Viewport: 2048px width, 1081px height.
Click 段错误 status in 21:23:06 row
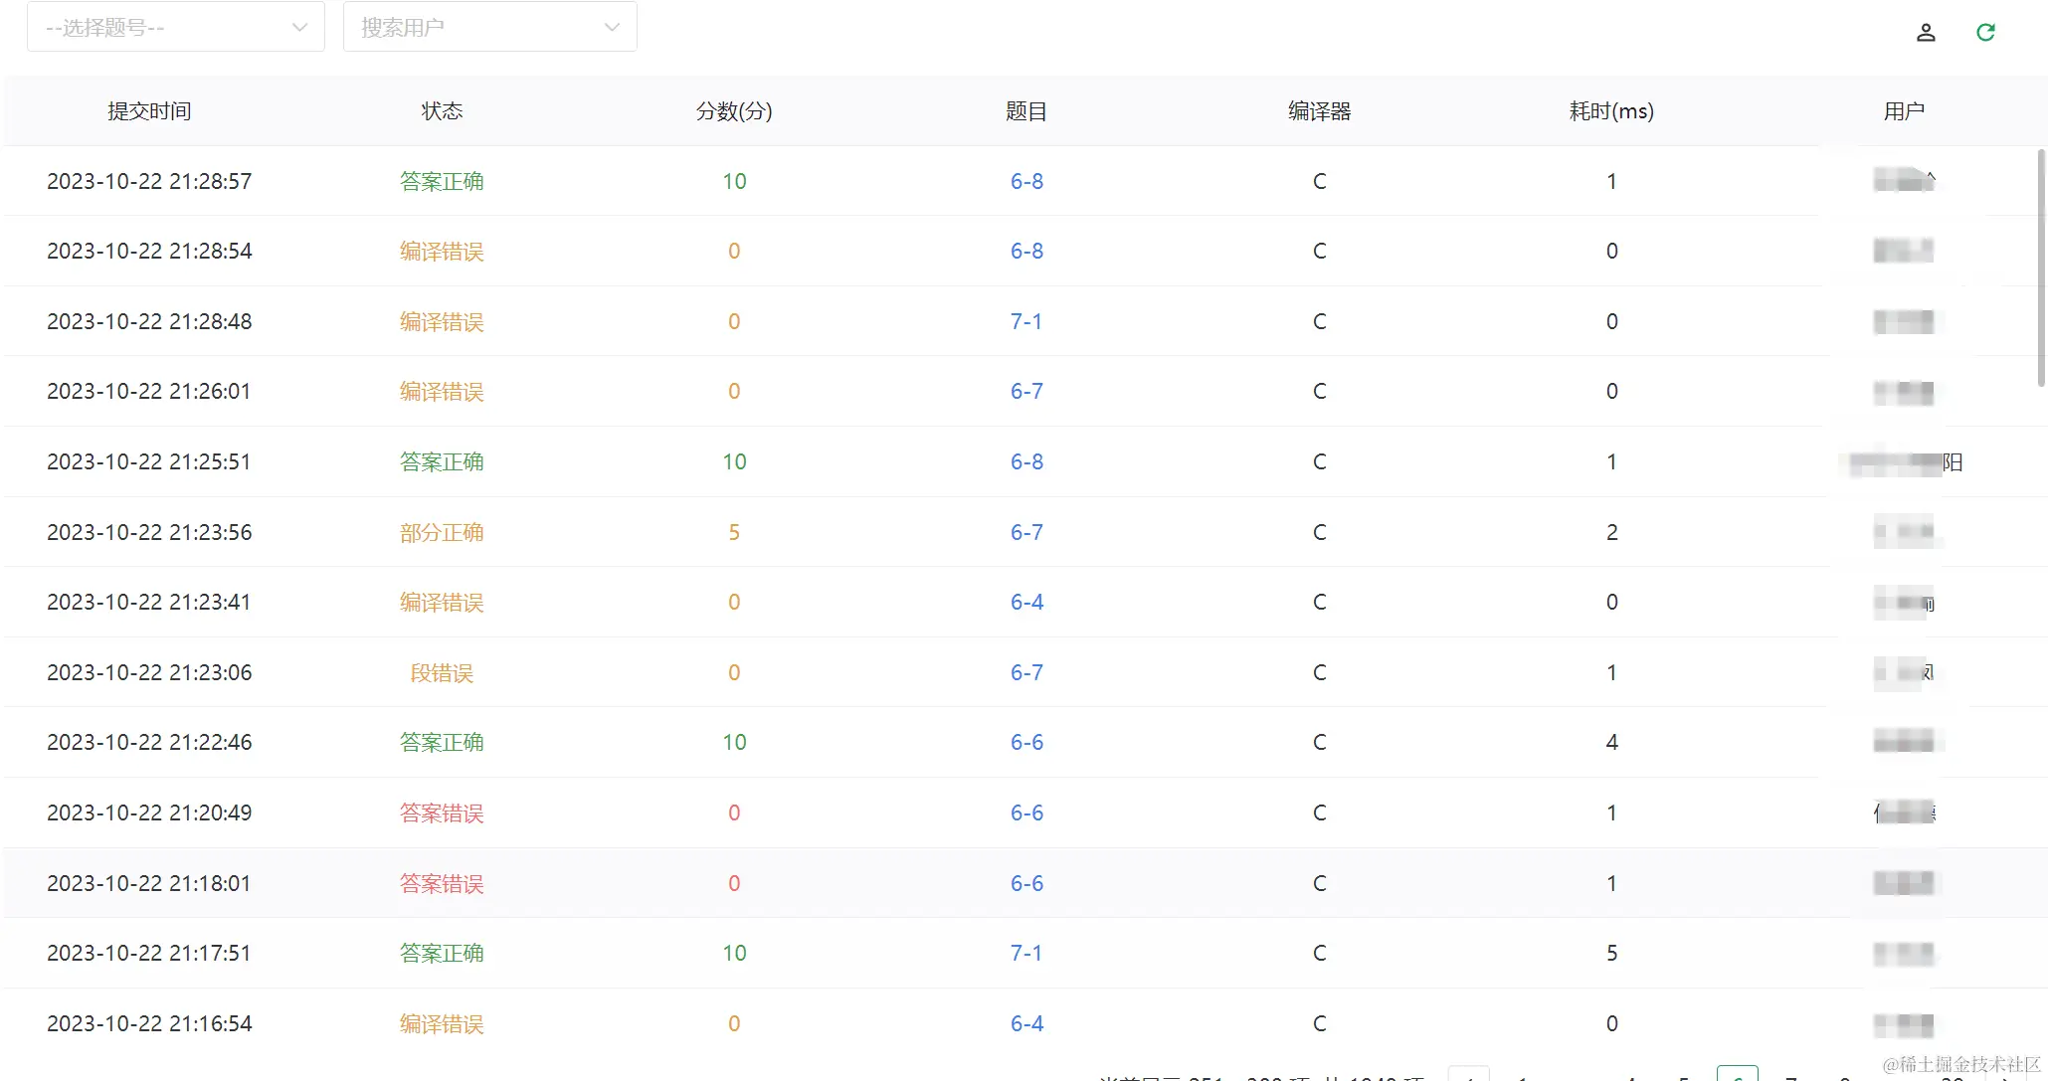tap(442, 672)
